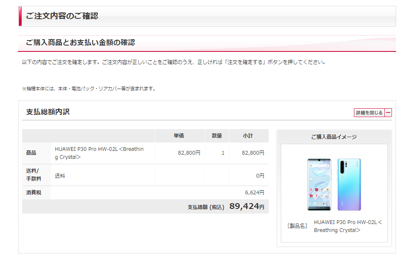Click the product name next to [製品名]
The width and height of the screenshot is (412, 270).
(x=348, y=226)
